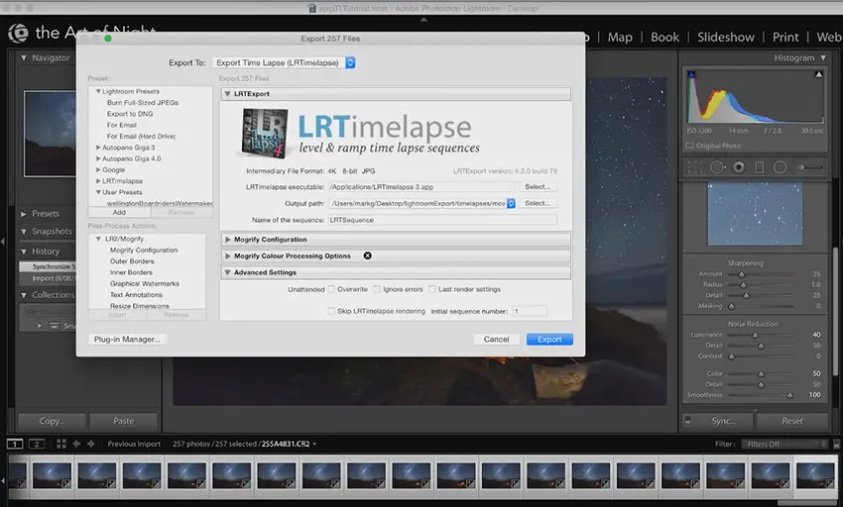Click the Export button
Viewport: 843px width, 507px height.
549,340
